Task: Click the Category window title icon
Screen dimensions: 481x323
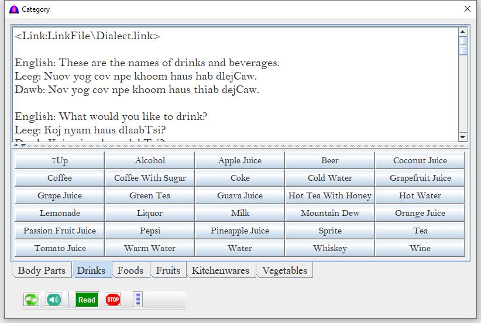Action: tap(14, 9)
